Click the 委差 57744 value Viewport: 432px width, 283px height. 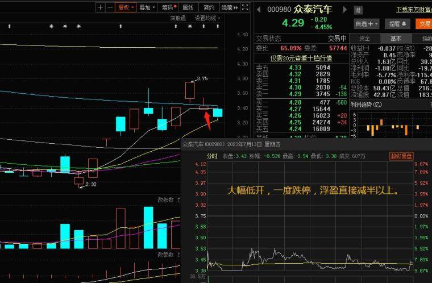338,48
